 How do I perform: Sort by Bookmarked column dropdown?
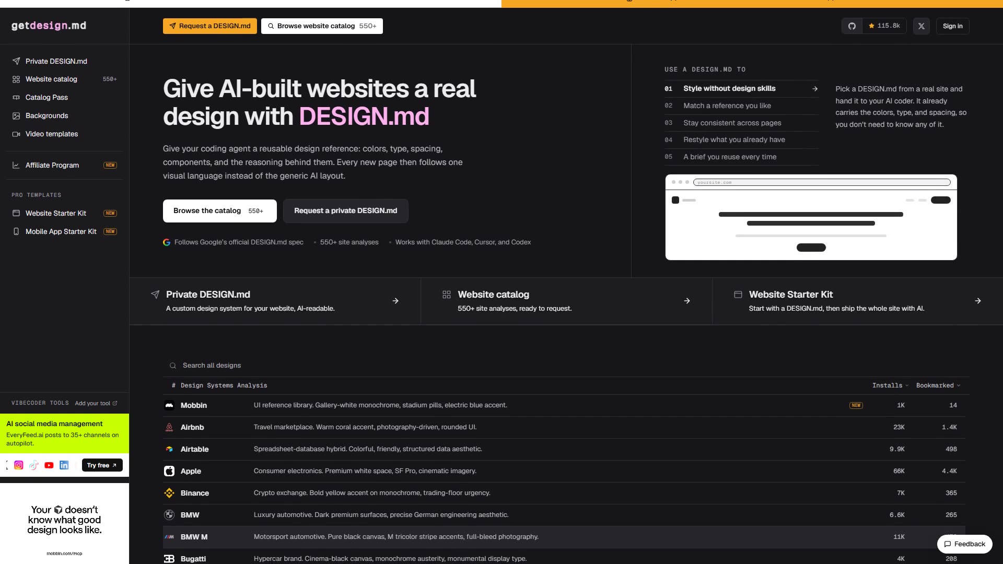(x=938, y=385)
